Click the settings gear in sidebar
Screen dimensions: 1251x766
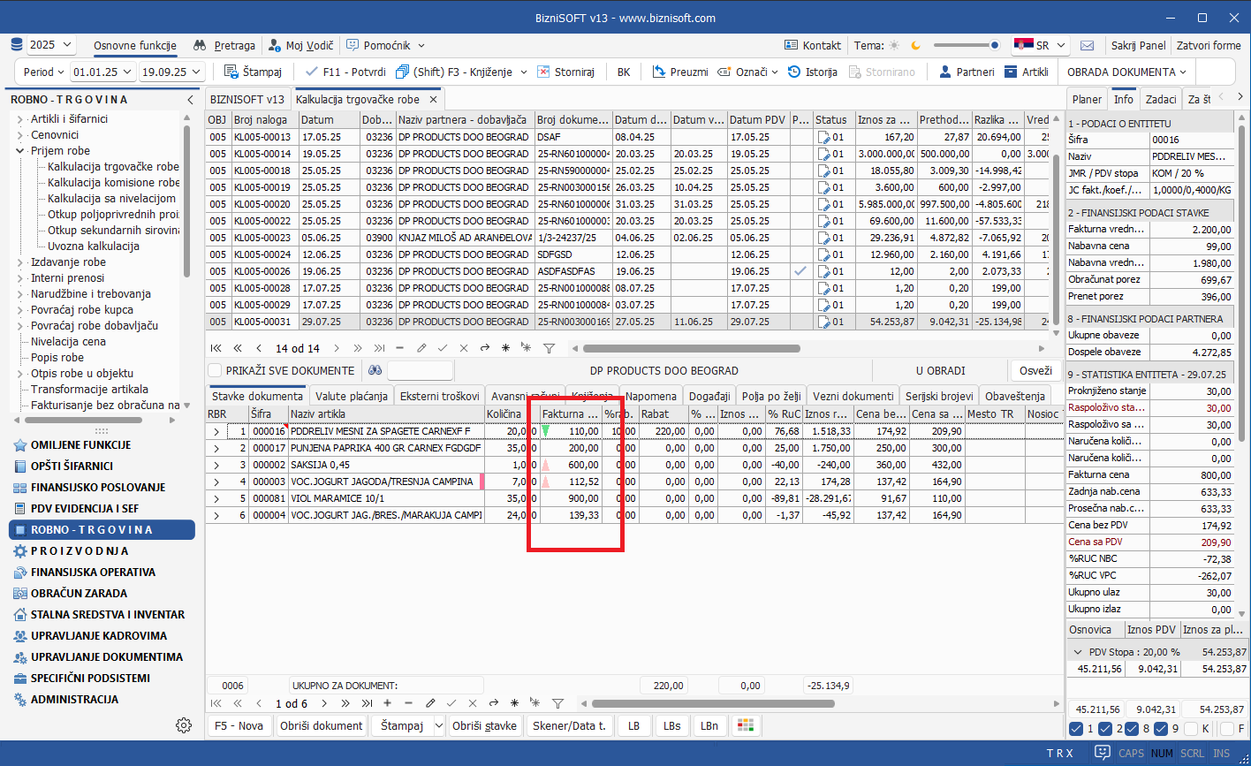coord(184,725)
